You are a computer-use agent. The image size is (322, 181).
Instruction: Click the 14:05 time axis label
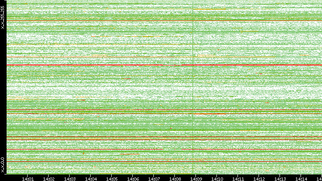(x=112, y=179)
